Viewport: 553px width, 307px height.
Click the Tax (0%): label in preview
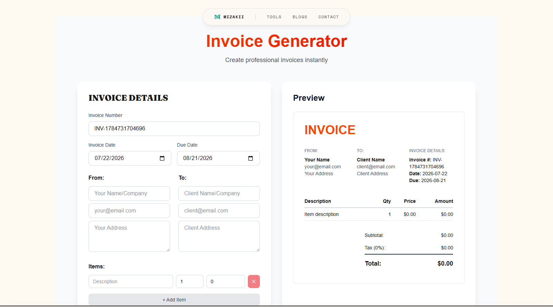375,248
